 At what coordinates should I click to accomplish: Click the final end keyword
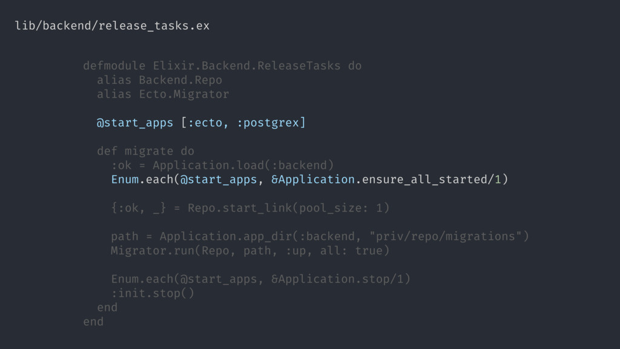(x=93, y=322)
